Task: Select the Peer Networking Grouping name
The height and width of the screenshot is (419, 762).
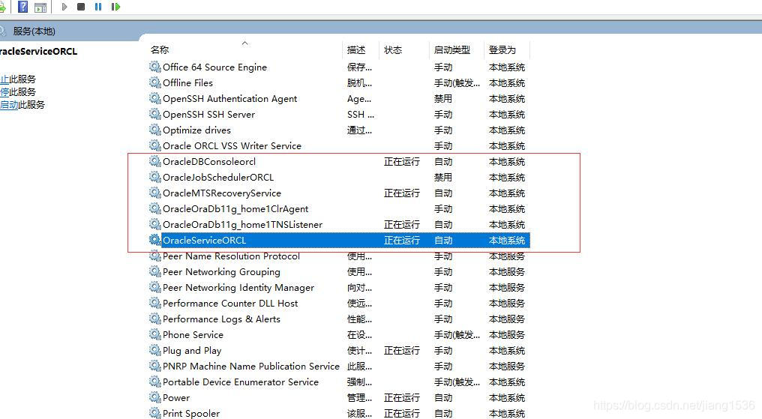Action: (x=221, y=271)
